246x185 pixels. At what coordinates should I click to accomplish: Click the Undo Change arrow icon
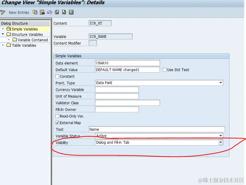point(50,12)
